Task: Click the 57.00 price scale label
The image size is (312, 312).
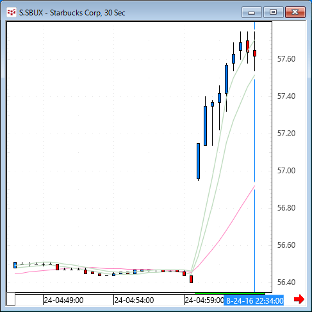Action: pos(286,171)
